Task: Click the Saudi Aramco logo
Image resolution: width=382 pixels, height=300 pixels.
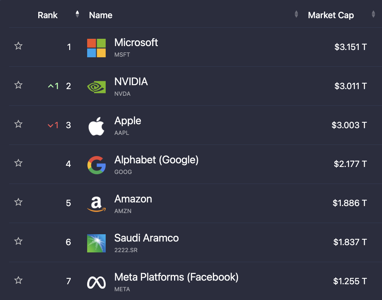Action: click(96, 242)
